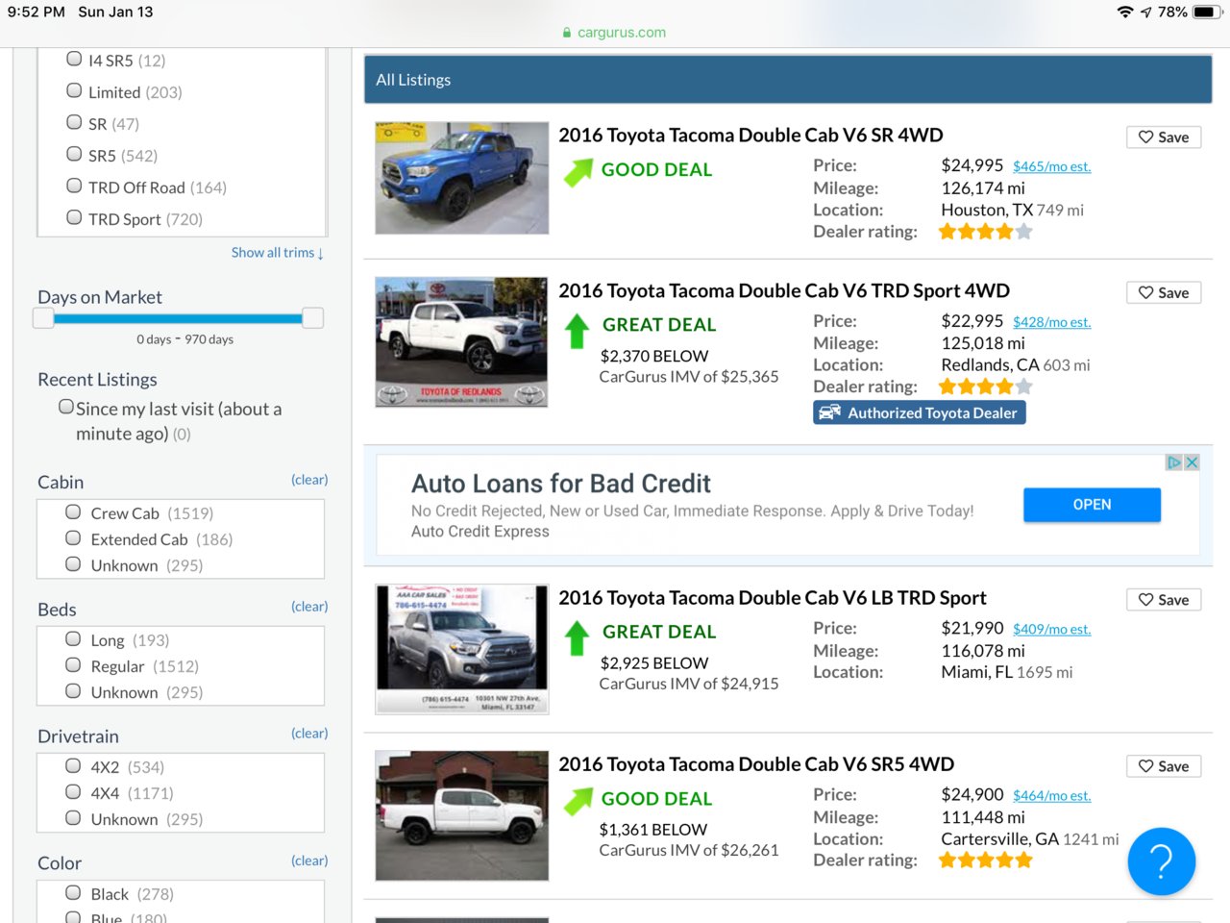Tap the location arrow status icon
The width and height of the screenshot is (1230, 923).
(x=1146, y=12)
